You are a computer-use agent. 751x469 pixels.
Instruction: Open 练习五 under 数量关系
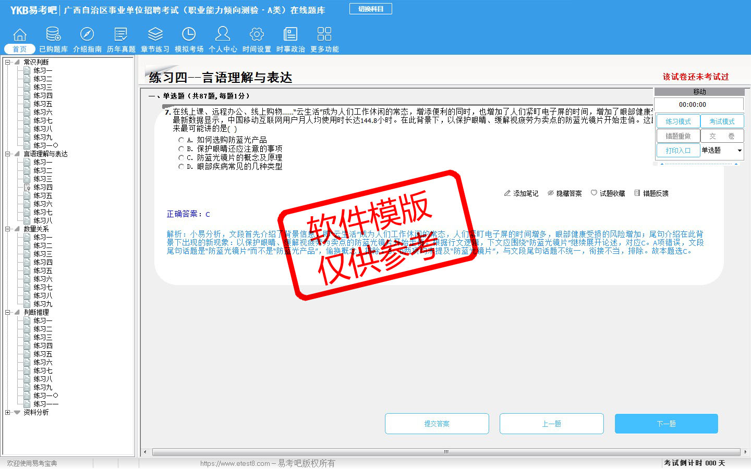[x=43, y=270]
